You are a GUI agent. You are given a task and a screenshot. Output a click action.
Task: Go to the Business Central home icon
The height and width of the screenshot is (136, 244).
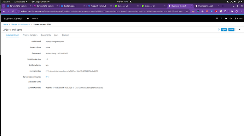pos(28,18)
